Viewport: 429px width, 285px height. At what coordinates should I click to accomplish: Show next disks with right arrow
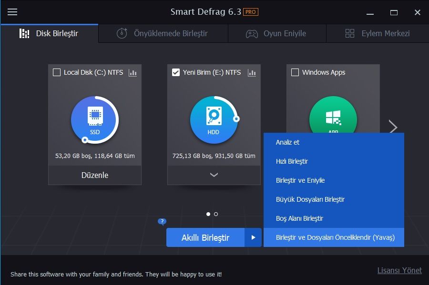pos(393,127)
